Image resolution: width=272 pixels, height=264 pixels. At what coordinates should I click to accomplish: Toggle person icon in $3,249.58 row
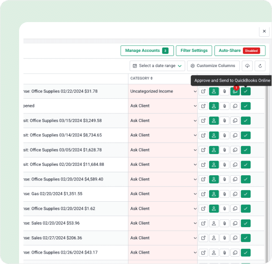click(x=214, y=121)
